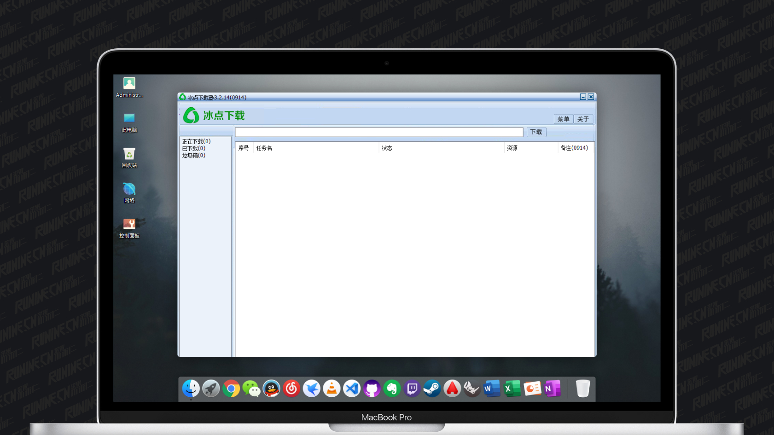Launch Steam from the dock
The image size is (774, 435).
[432, 389]
